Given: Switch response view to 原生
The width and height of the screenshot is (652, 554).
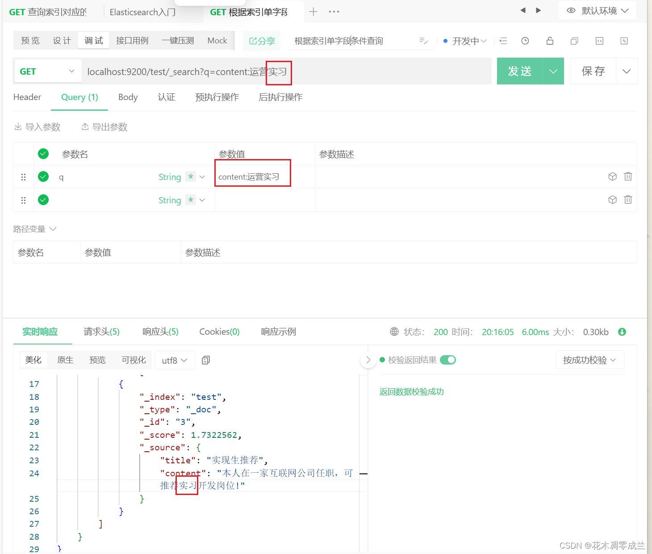Looking at the screenshot, I should (65, 360).
